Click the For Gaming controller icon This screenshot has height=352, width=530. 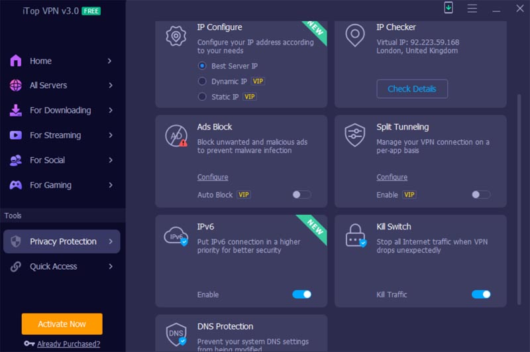pos(15,185)
